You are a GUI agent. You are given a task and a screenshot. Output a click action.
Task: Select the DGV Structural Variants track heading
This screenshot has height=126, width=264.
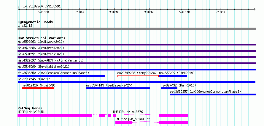pos(42,38)
